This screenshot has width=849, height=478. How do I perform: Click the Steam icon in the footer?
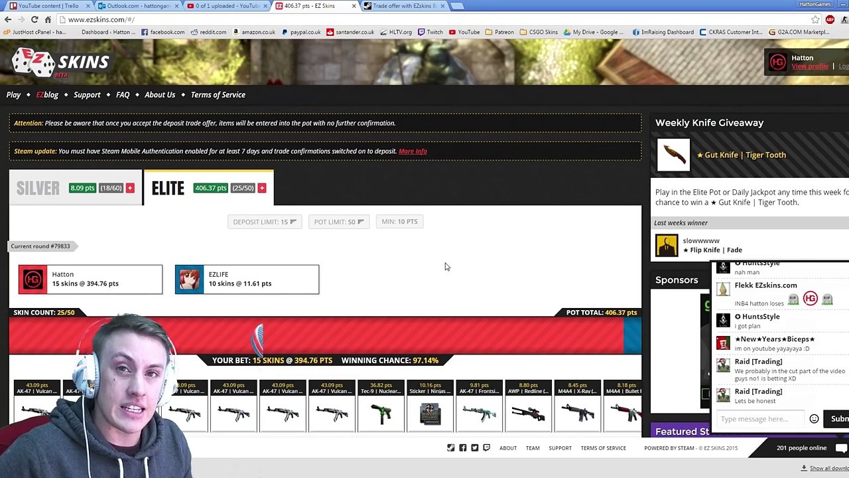450,448
